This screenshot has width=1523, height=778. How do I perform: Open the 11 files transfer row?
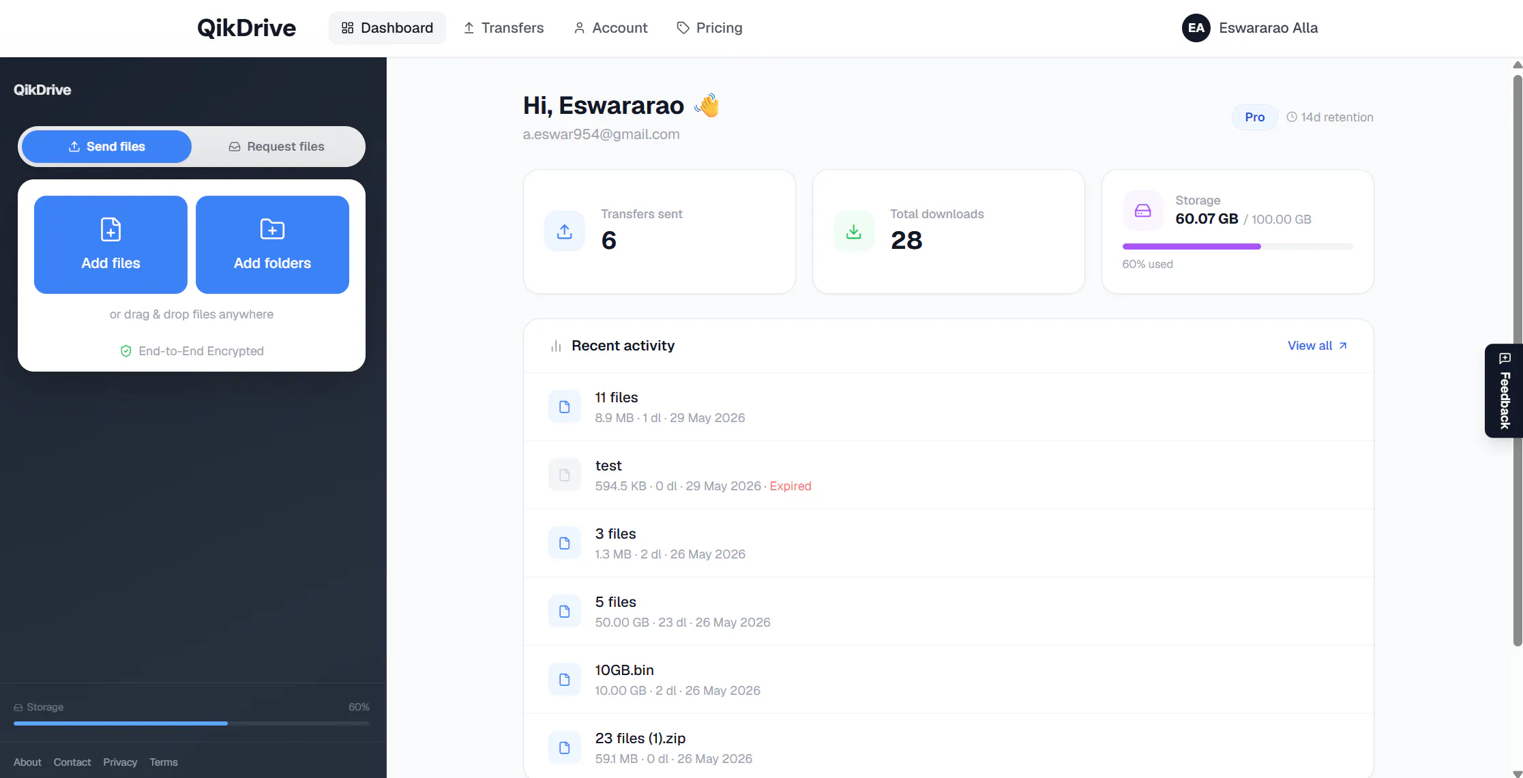(948, 407)
